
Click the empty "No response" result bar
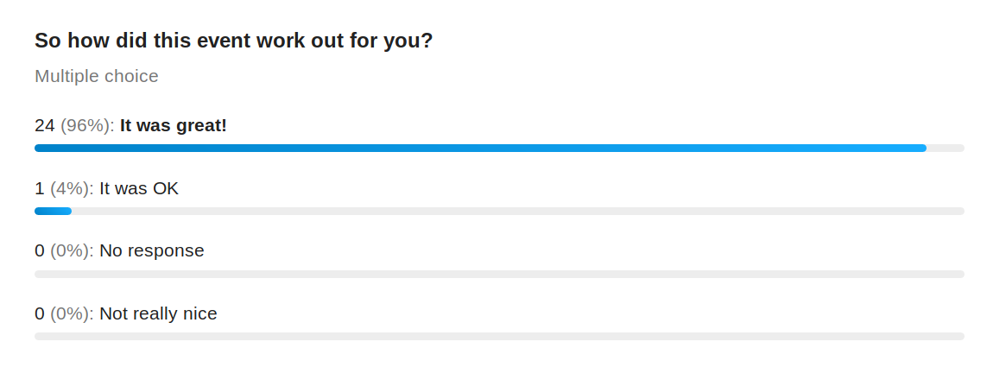click(499, 274)
